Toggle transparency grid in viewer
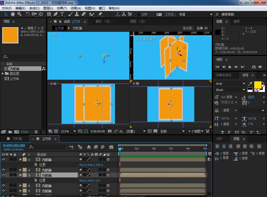267x197 pixels. tap(155, 131)
